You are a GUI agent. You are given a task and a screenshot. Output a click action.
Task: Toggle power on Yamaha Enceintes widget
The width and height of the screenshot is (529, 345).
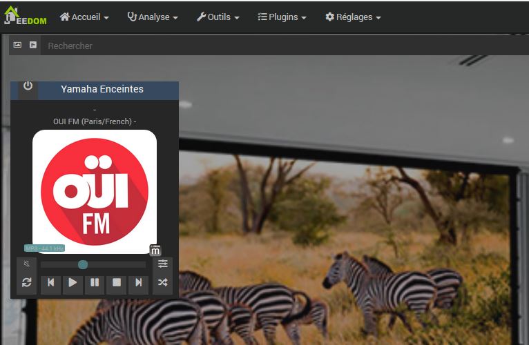(x=28, y=87)
